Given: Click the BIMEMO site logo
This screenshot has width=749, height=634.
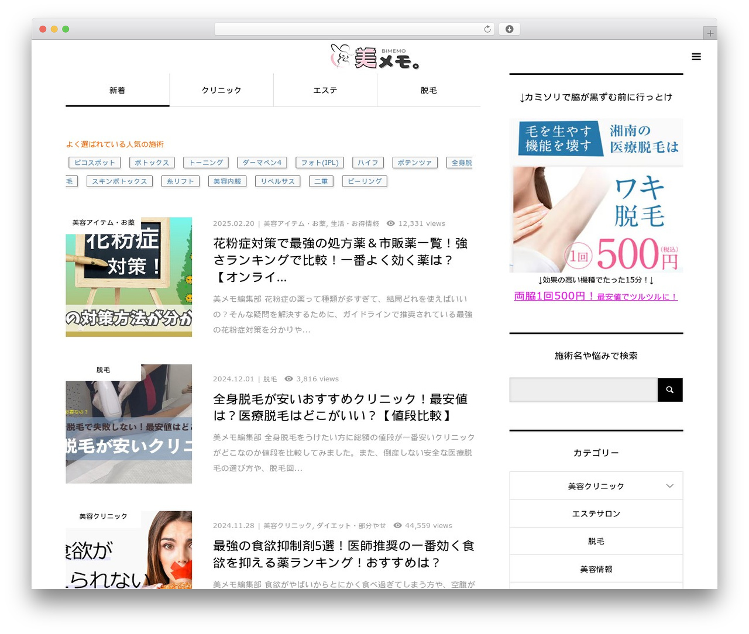Looking at the screenshot, I should 374,57.
